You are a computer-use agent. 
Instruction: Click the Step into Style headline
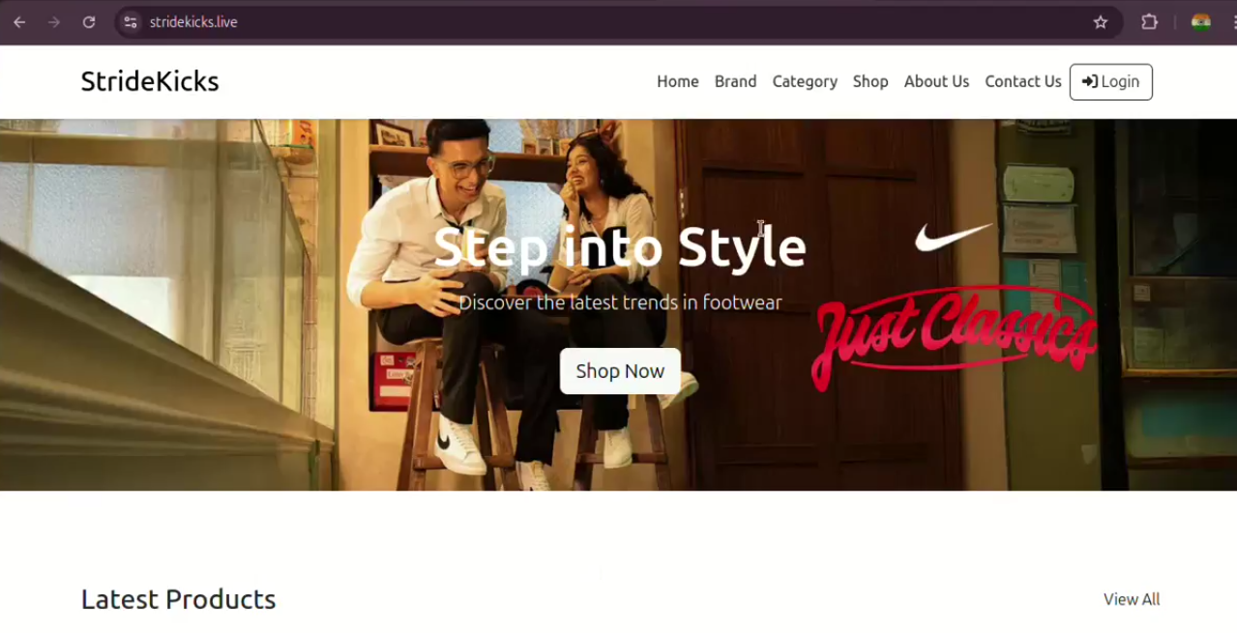pos(620,247)
